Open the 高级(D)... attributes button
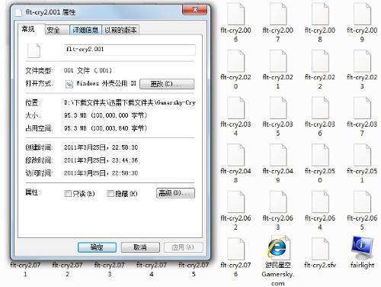The height and width of the screenshot is (287, 381). tap(175, 193)
